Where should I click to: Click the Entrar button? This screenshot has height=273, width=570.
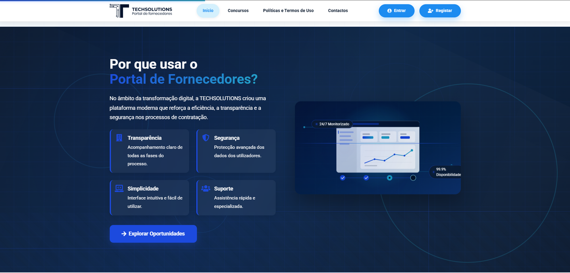point(397,11)
